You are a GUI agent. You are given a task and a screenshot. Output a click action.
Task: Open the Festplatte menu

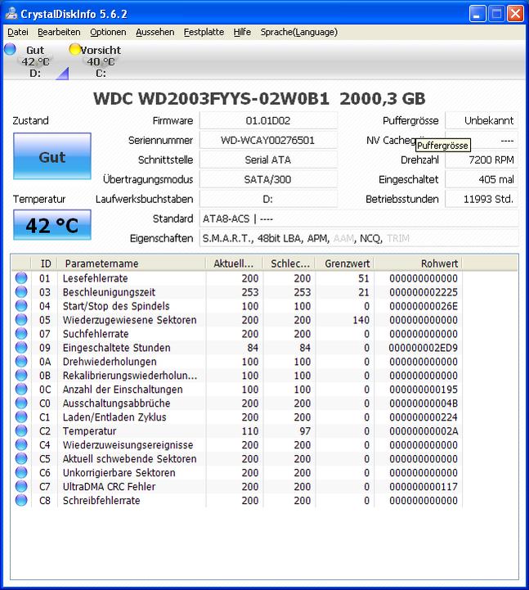(204, 33)
